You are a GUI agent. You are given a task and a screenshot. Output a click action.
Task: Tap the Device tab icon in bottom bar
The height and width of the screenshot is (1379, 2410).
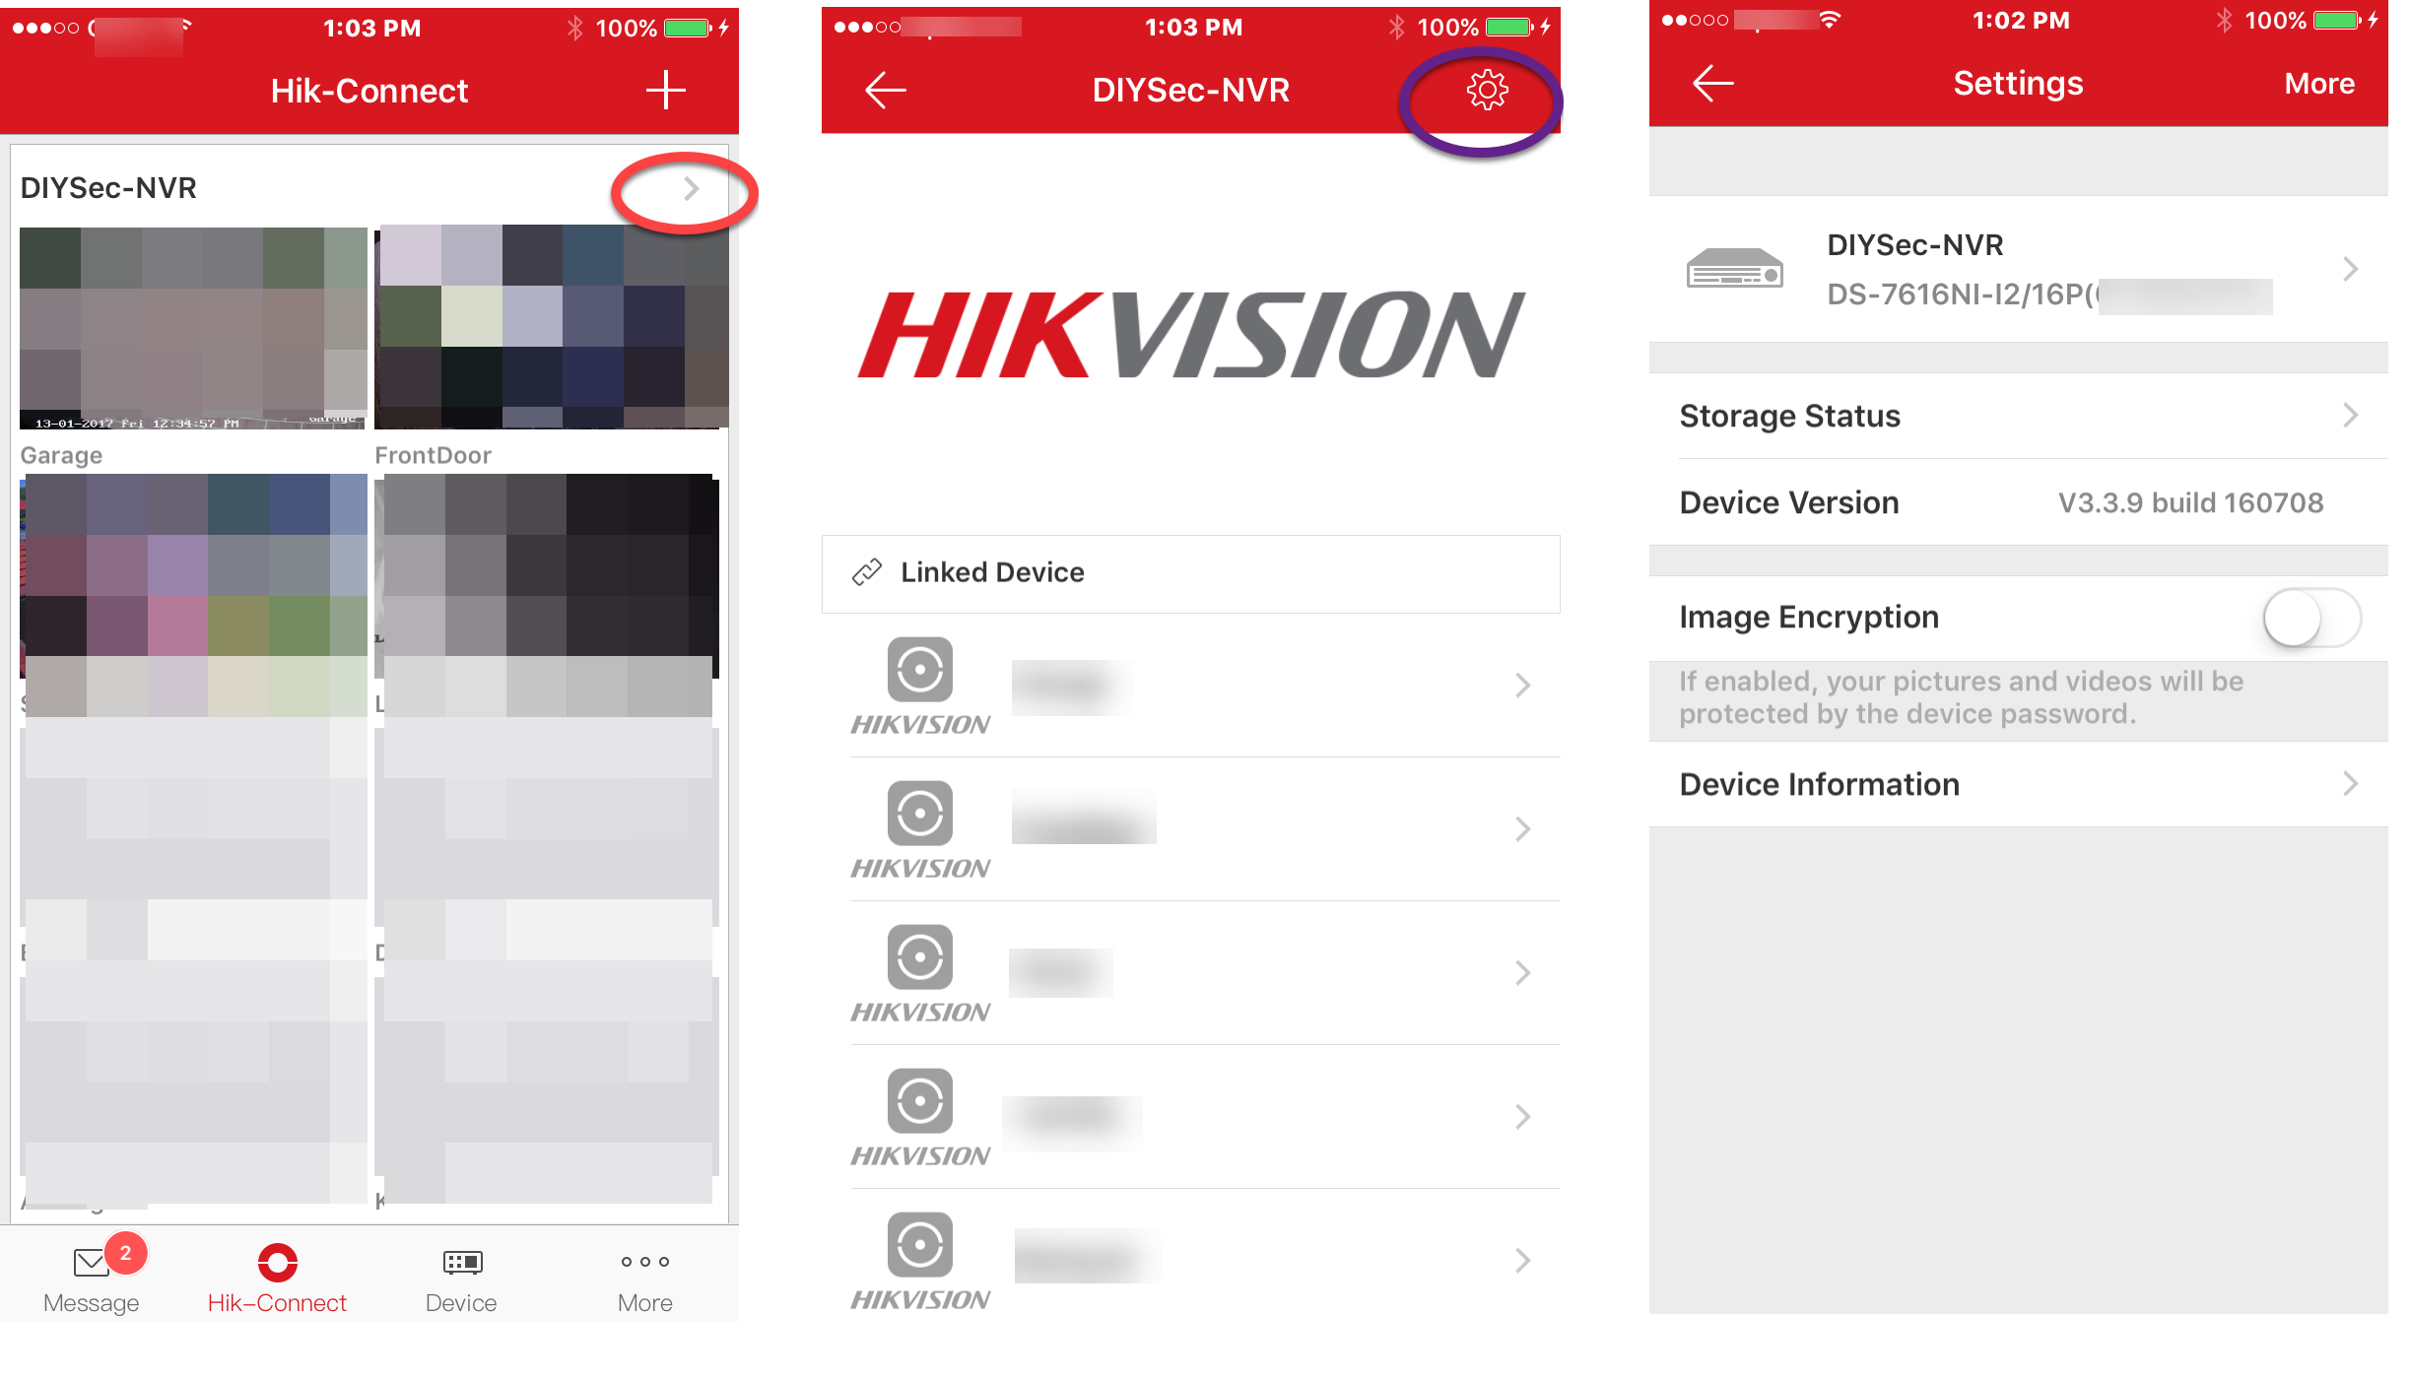(x=463, y=1275)
